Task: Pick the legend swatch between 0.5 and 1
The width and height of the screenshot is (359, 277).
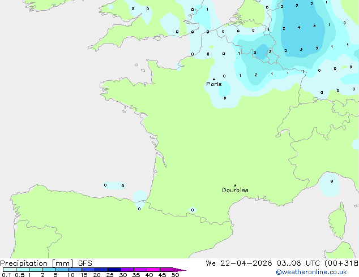Action: point(23,270)
